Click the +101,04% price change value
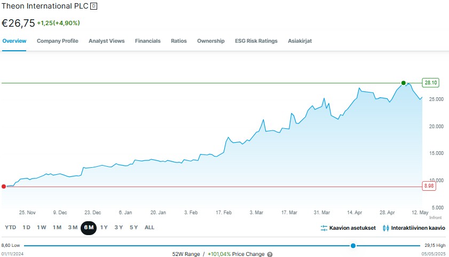 pyautogui.click(x=219, y=254)
